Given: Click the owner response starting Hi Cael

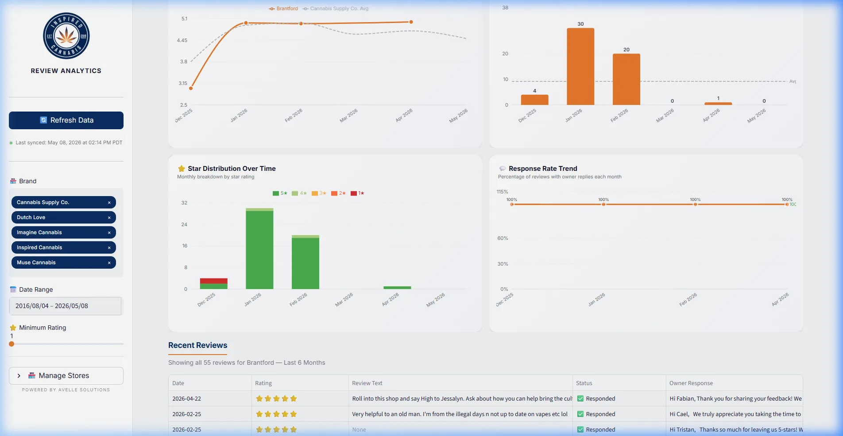Looking at the screenshot, I should [735, 414].
